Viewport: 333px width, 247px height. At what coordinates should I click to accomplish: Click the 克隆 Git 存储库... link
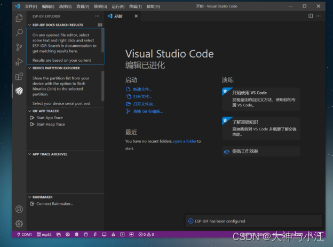[148, 111]
